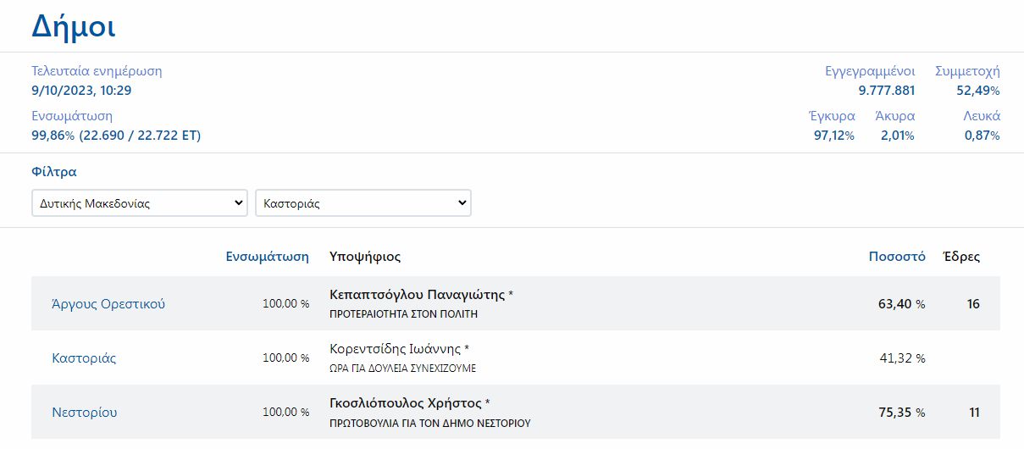This screenshot has width=1024, height=449.
Task: Open the Δυτικής Μακεδονίας region dropdown
Action: point(139,203)
